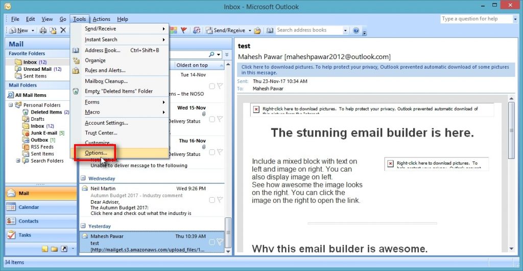Choose Empty Deleted Items Folder entry
This screenshot has height=271, width=523.
(120, 91)
